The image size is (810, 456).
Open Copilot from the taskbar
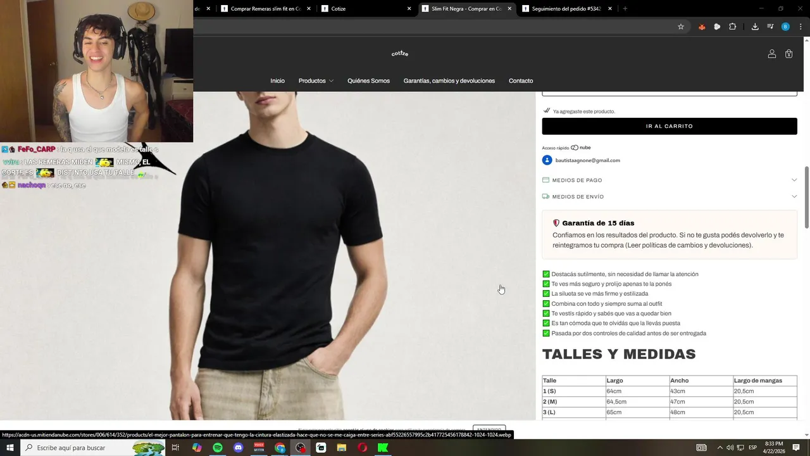point(197,448)
